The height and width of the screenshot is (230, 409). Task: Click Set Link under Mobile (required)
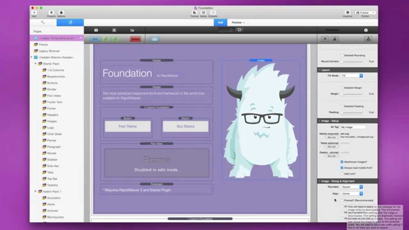[332, 137]
